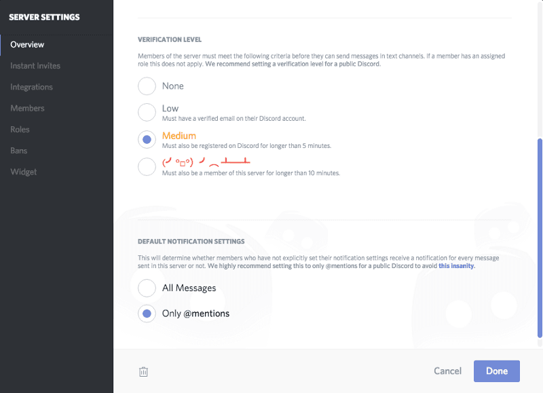Open the Widget settings tab

[x=24, y=172]
